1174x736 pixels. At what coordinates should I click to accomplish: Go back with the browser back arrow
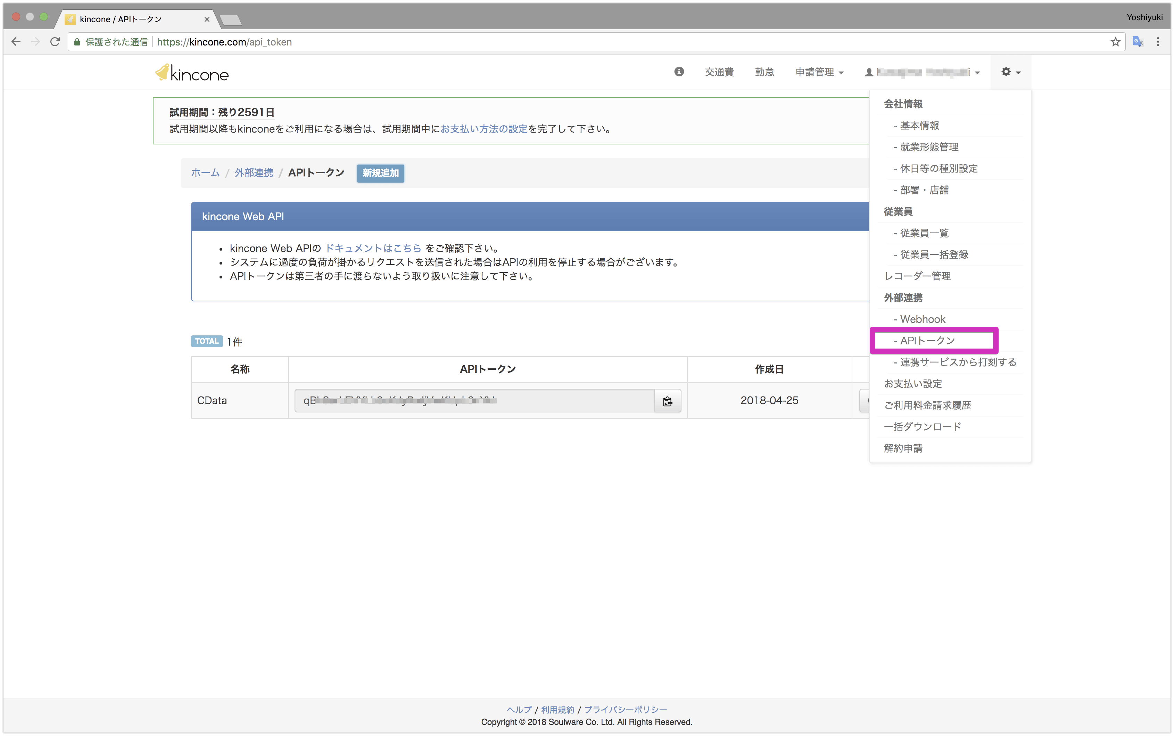point(16,42)
